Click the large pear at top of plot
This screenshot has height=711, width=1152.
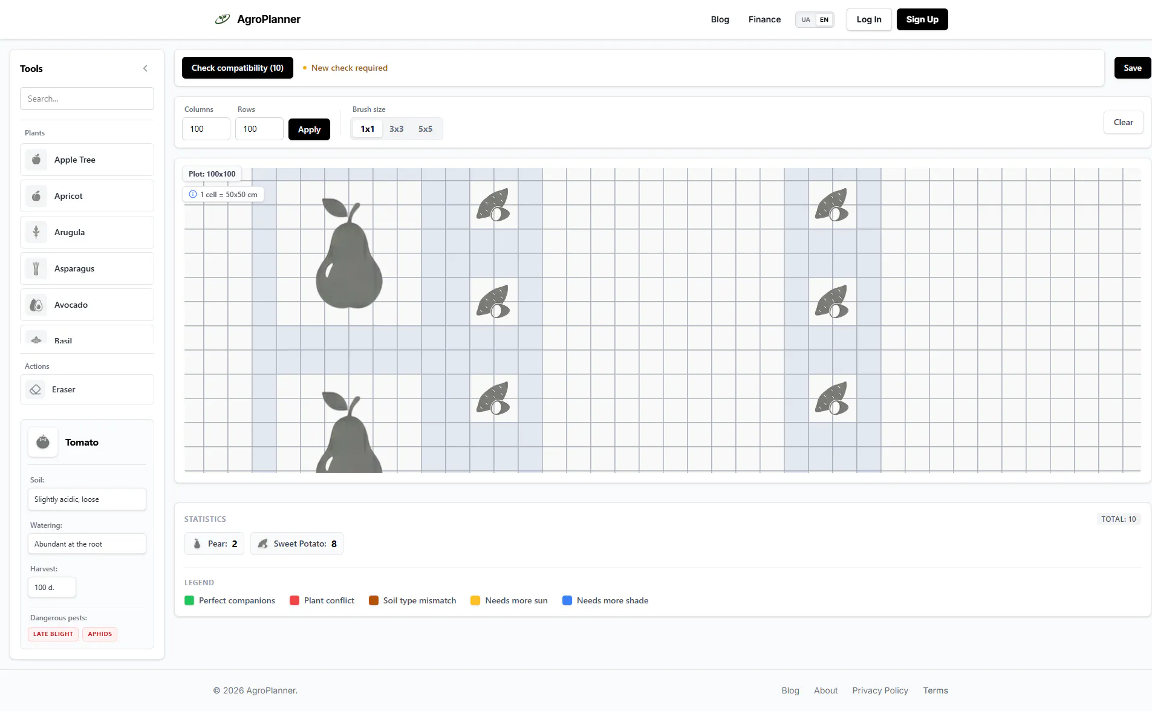pyautogui.click(x=349, y=253)
